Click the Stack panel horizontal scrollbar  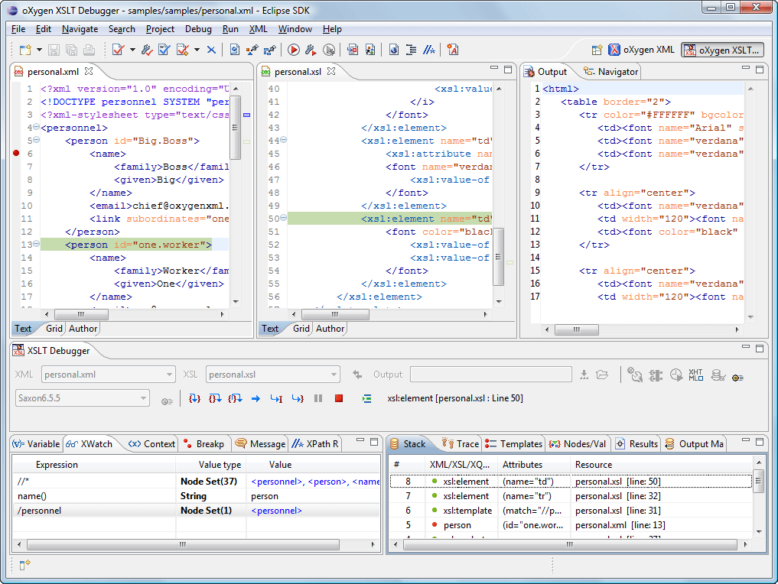(x=571, y=544)
